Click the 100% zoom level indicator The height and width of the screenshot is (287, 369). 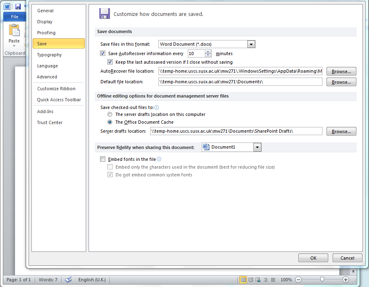286,280
